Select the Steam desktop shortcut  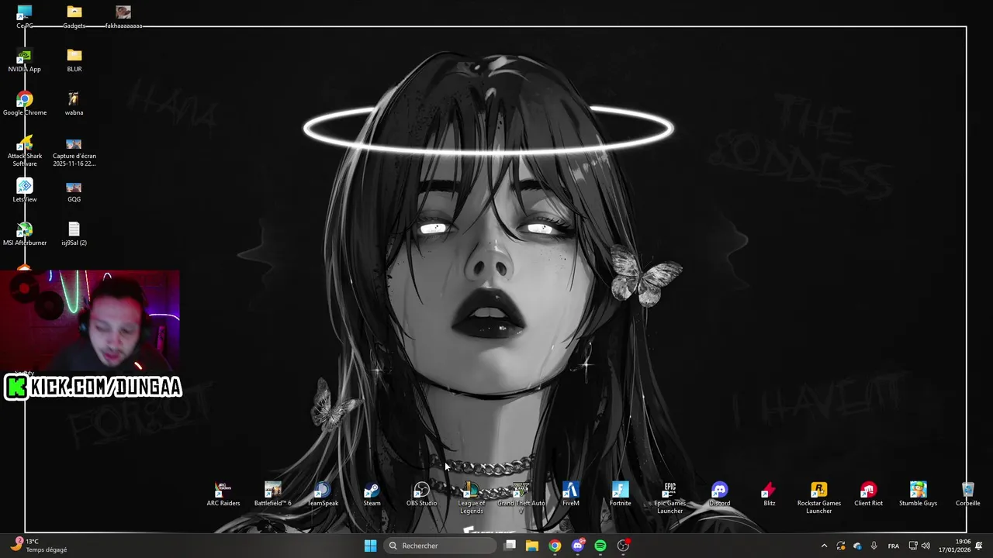coord(372,494)
